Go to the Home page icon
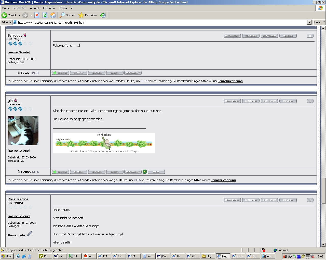The image size is (326, 260). (53, 15)
